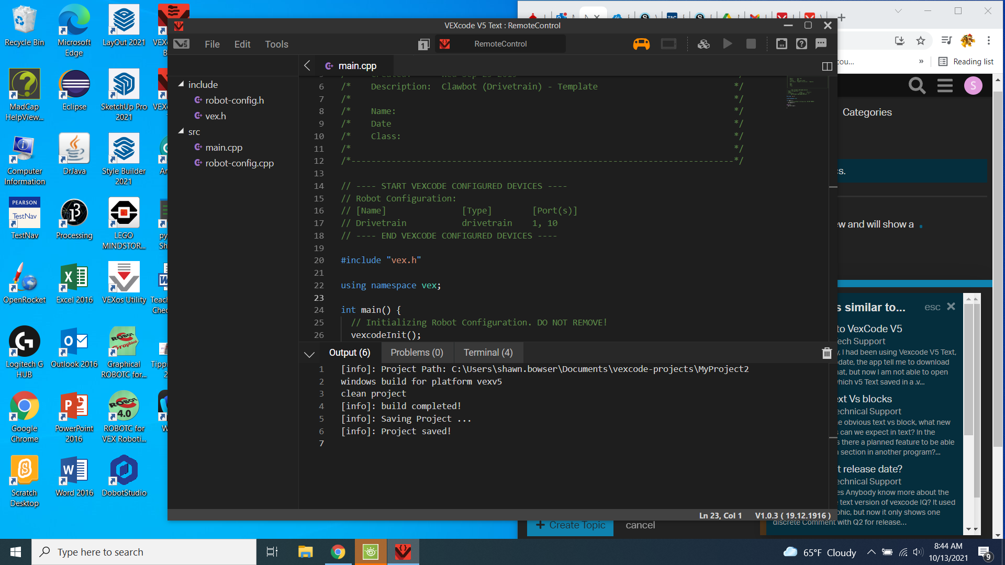Open the help question mark icon
The image size is (1005, 565).
(x=801, y=44)
